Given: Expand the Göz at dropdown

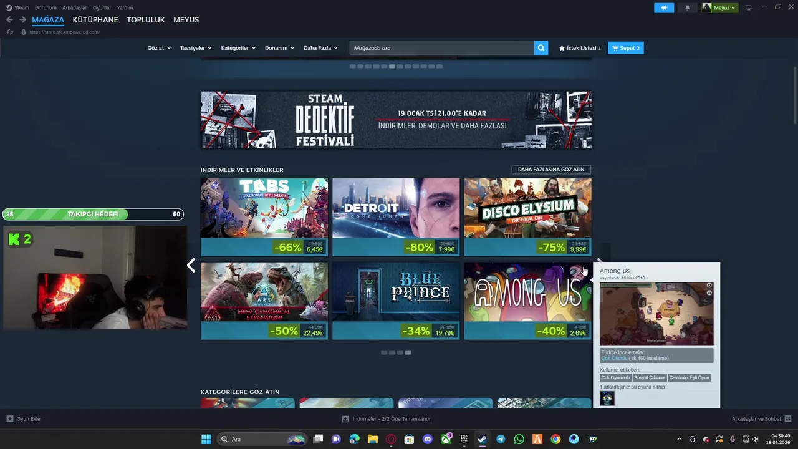Looking at the screenshot, I should pyautogui.click(x=159, y=47).
